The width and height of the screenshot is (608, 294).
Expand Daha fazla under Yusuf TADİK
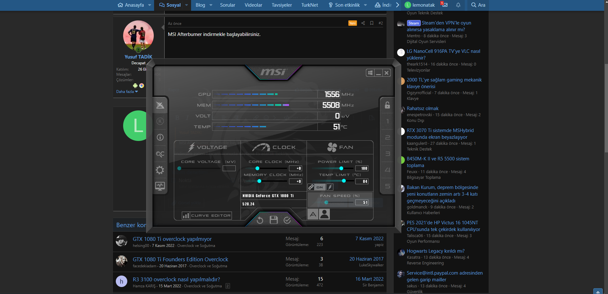[127, 92]
